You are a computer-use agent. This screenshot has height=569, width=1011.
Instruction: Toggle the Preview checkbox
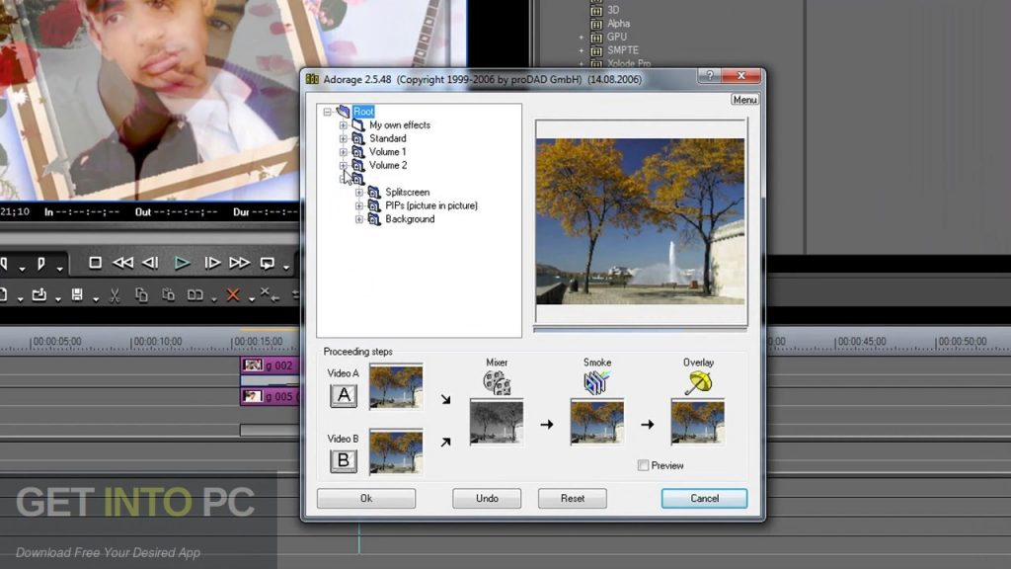(x=643, y=465)
